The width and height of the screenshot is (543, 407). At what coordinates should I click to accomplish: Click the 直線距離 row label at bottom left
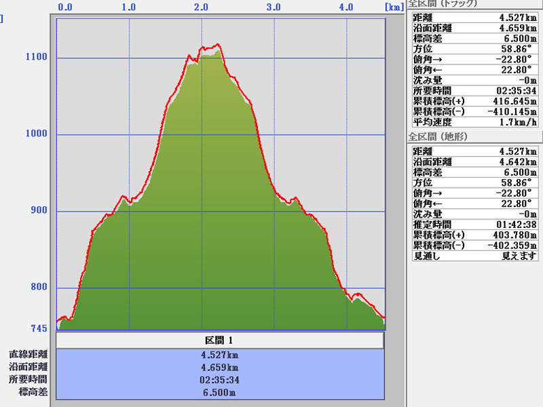(x=29, y=355)
